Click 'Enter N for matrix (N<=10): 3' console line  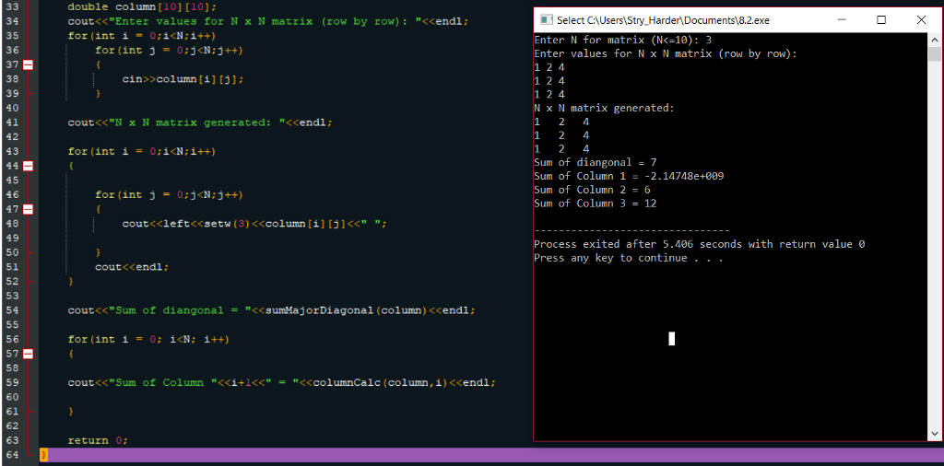coord(622,40)
